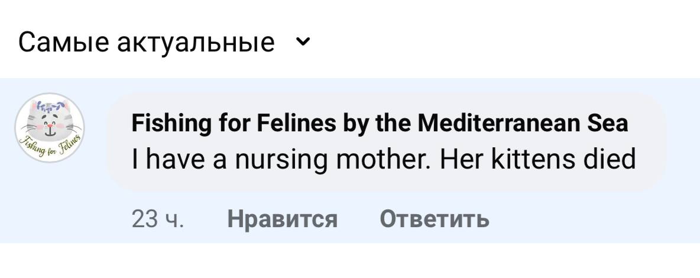
Task: Reply to the comment with "Ответить"
Action: click(x=435, y=219)
